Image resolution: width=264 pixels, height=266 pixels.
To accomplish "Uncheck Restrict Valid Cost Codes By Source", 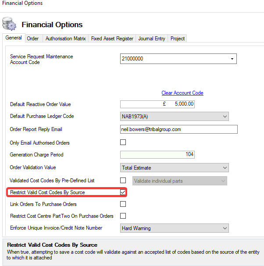I will (x=123, y=192).
